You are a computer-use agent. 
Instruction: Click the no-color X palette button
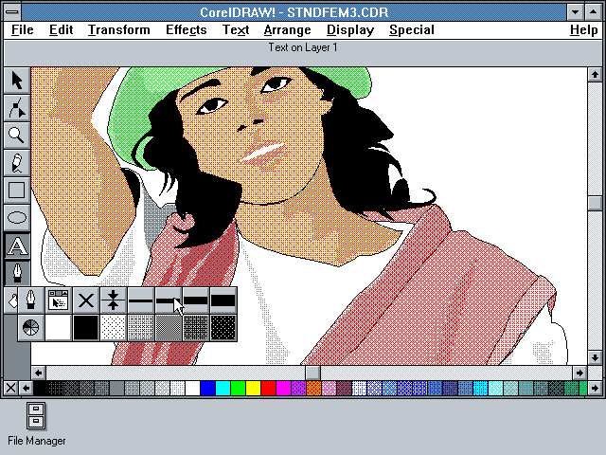pos(10,388)
